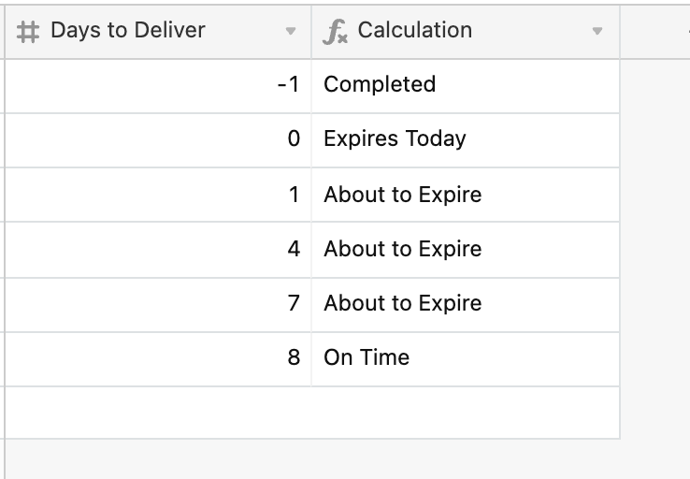This screenshot has width=690, height=479.
Task: Select the cell containing 7
Action: tap(158, 305)
